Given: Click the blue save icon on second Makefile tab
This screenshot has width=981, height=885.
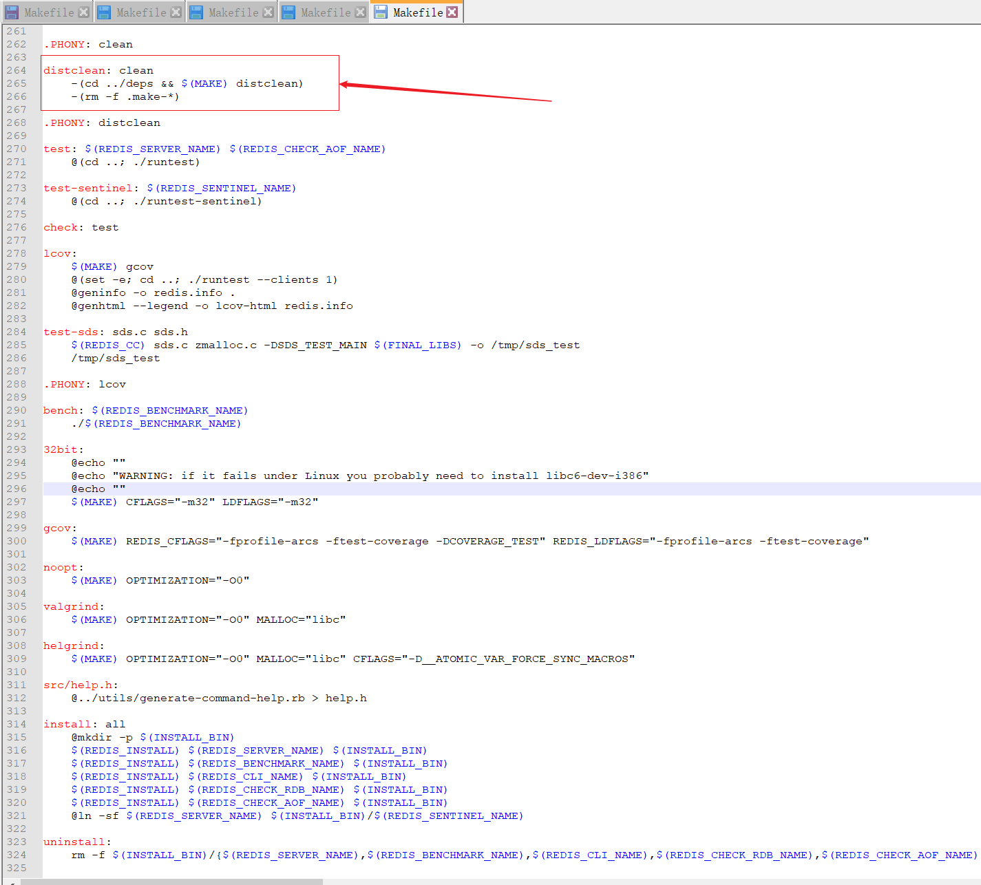Looking at the screenshot, I should tap(103, 11).
